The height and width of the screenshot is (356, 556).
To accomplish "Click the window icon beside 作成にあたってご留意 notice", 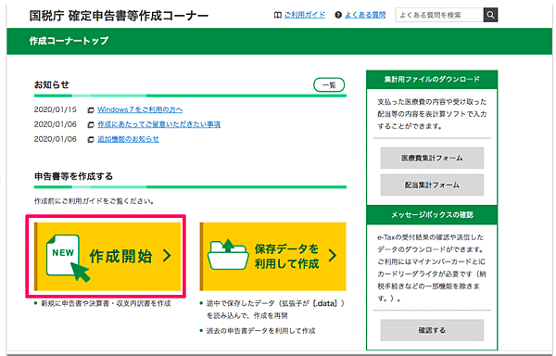I will pyautogui.click(x=91, y=125).
